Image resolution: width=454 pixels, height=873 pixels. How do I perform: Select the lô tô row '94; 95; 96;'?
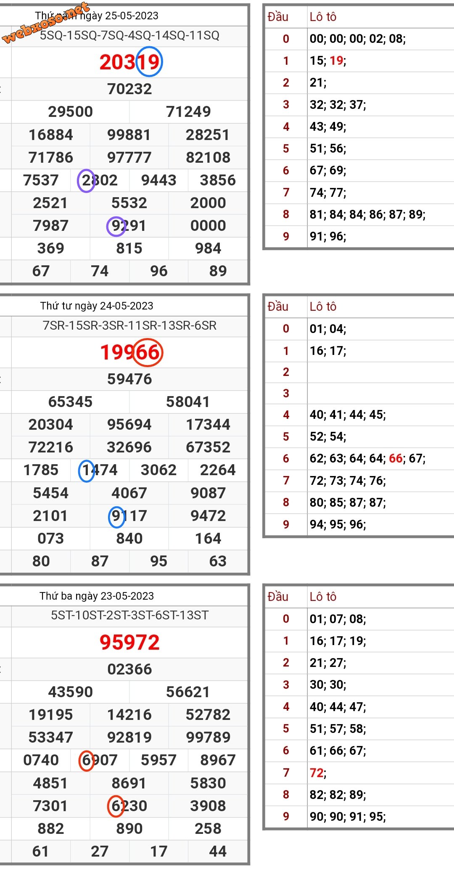(338, 524)
